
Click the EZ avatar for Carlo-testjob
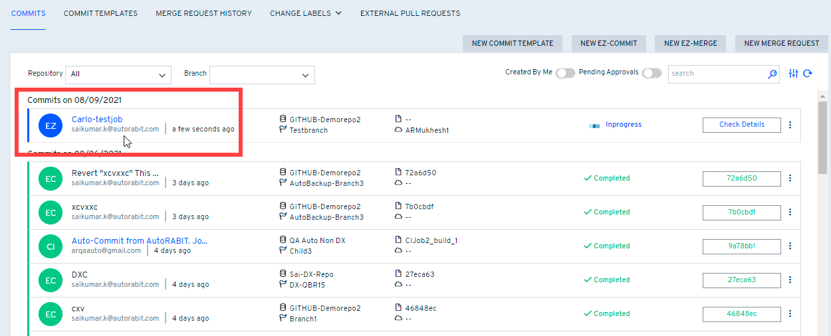click(x=51, y=125)
